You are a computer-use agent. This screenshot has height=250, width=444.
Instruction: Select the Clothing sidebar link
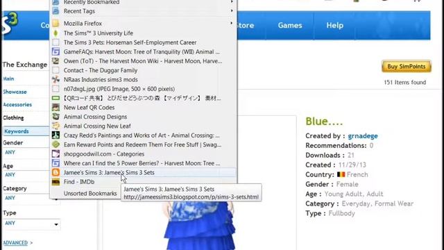13,117
